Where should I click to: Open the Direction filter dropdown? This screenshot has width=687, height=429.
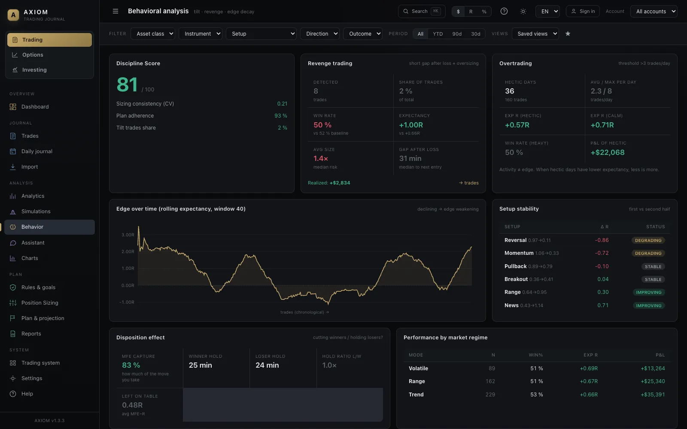point(320,34)
